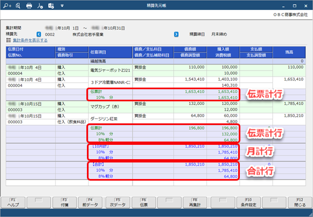Click the 任意項目 column header
The height and width of the screenshot is (217, 313).
[x=111, y=52]
